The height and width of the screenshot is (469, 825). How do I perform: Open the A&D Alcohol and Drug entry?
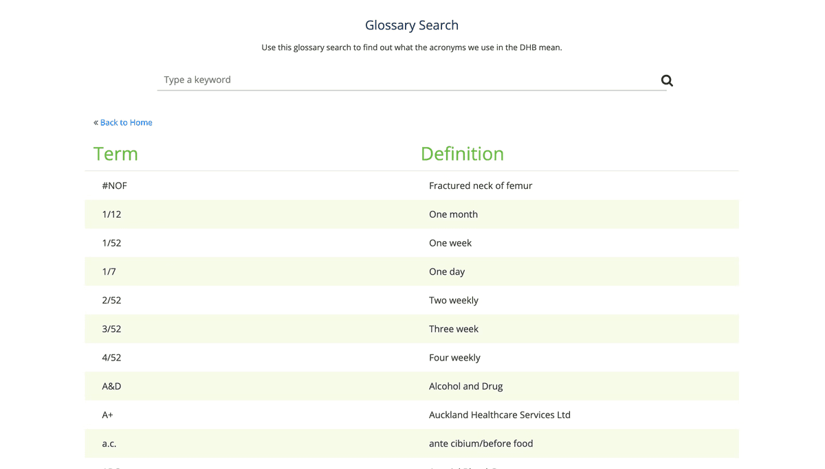pos(111,386)
